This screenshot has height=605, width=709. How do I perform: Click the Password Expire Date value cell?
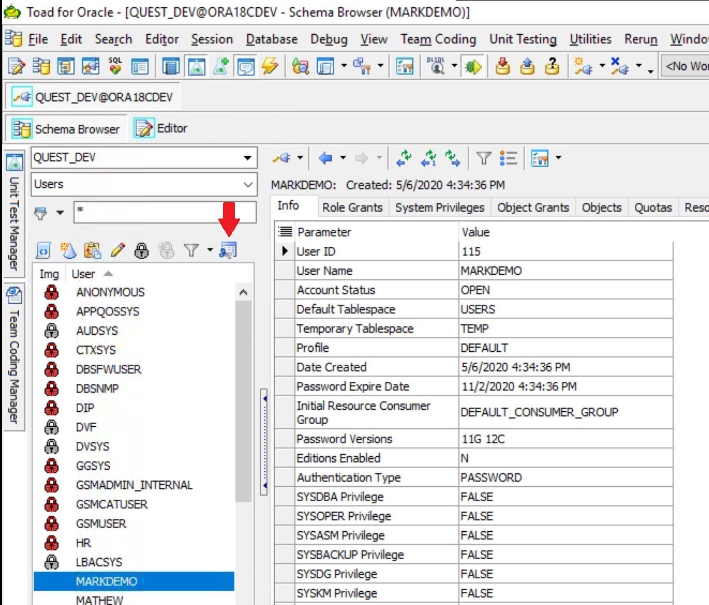coord(566,386)
